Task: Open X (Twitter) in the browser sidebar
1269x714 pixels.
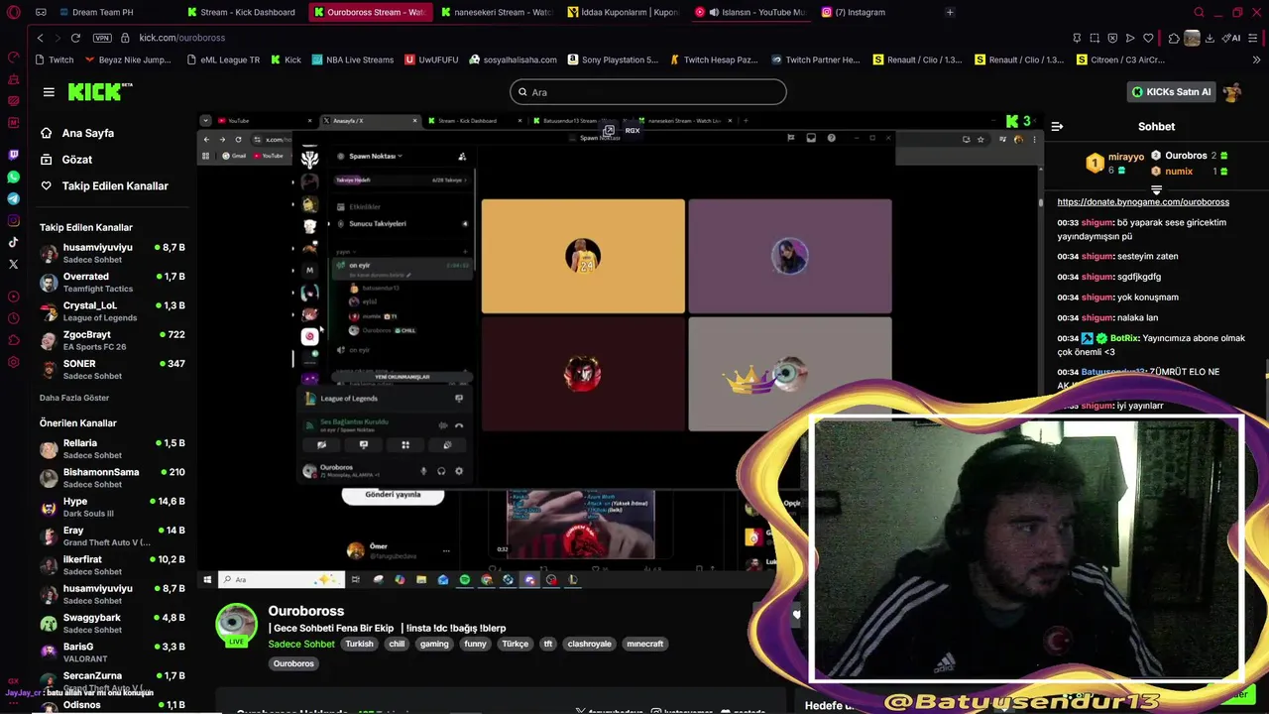Action: click(13, 264)
